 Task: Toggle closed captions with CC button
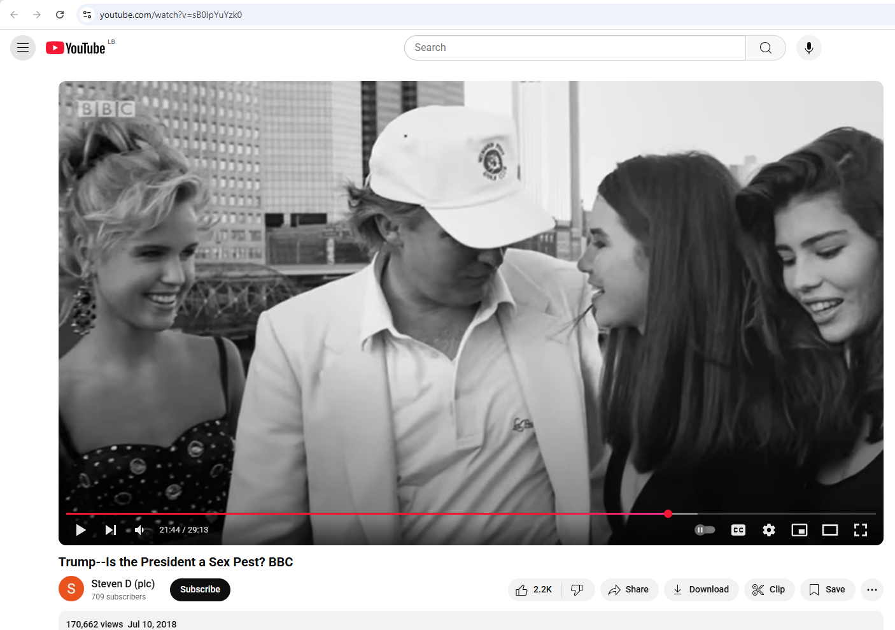coord(738,530)
